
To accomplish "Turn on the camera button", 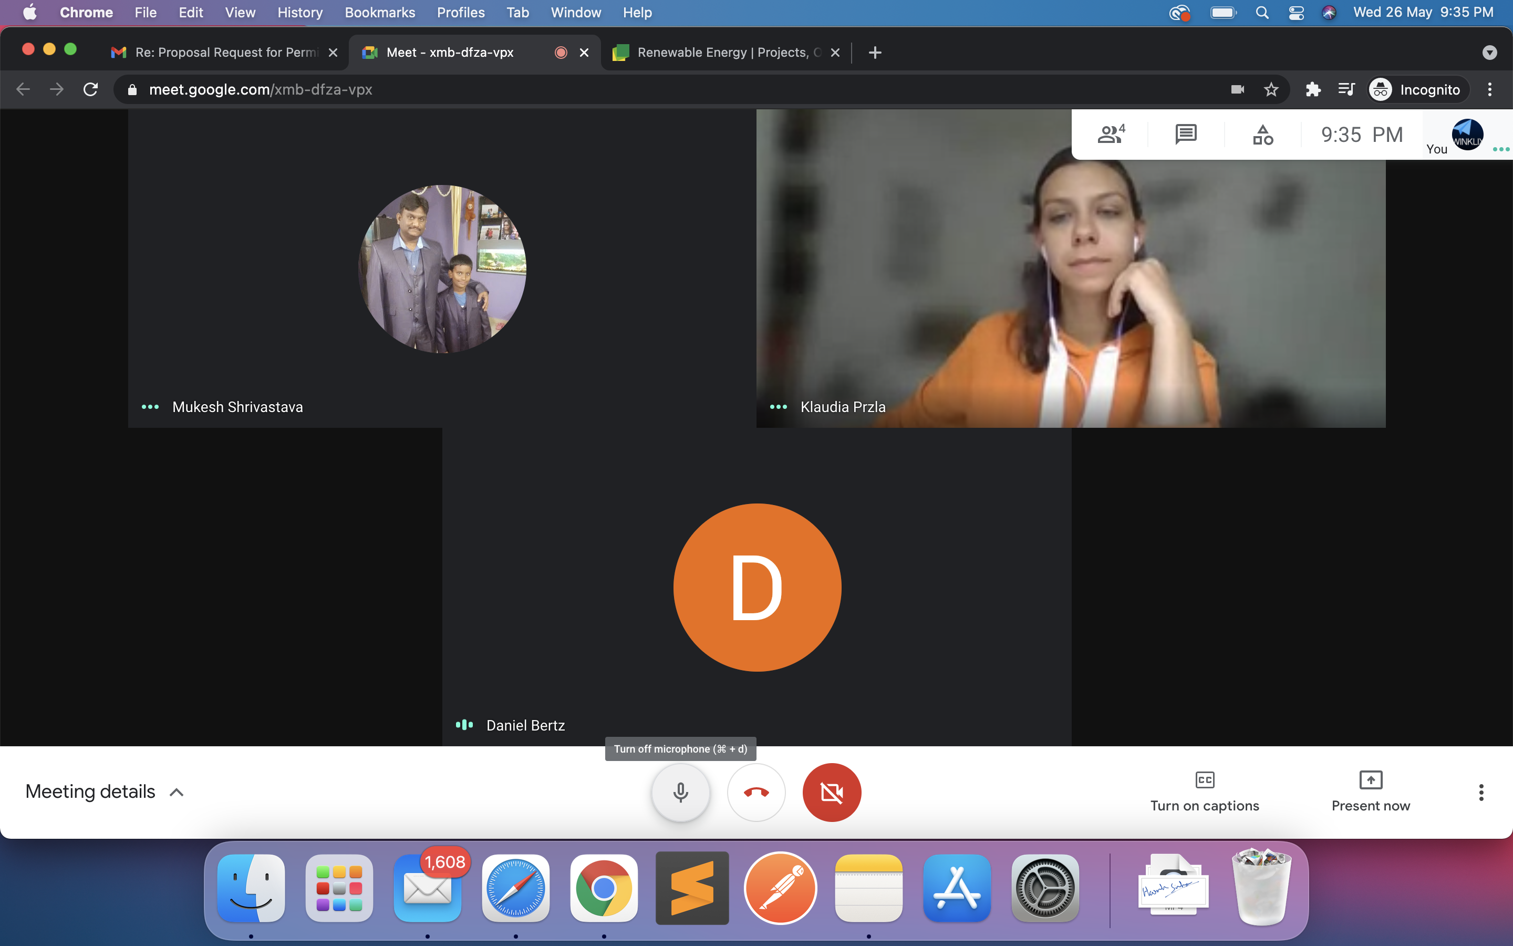I will click(x=832, y=792).
